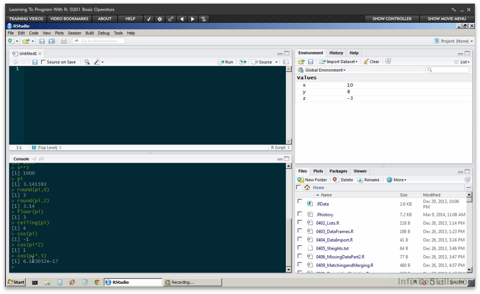Save current document via main toolbar disk icon
480x294 pixels.
(x=42, y=41)
